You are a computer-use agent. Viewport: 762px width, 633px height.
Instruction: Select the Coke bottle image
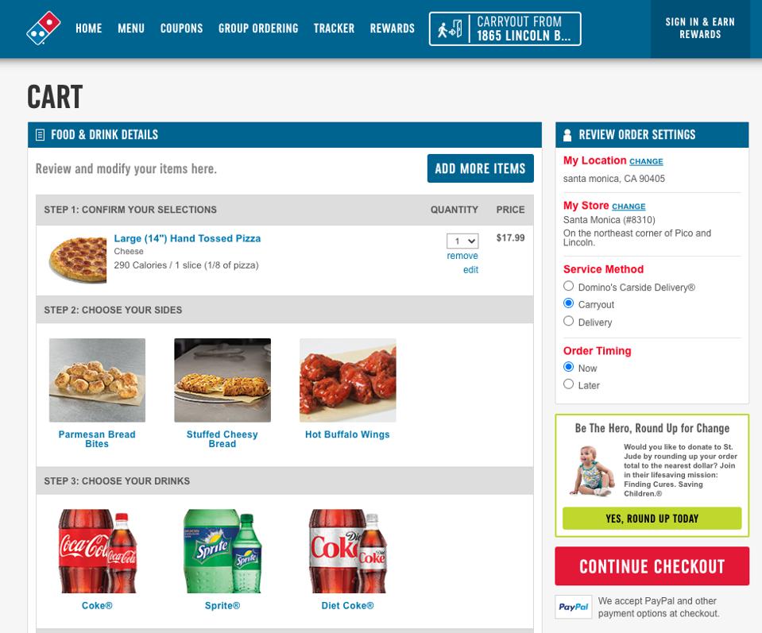tap(97, 551)
